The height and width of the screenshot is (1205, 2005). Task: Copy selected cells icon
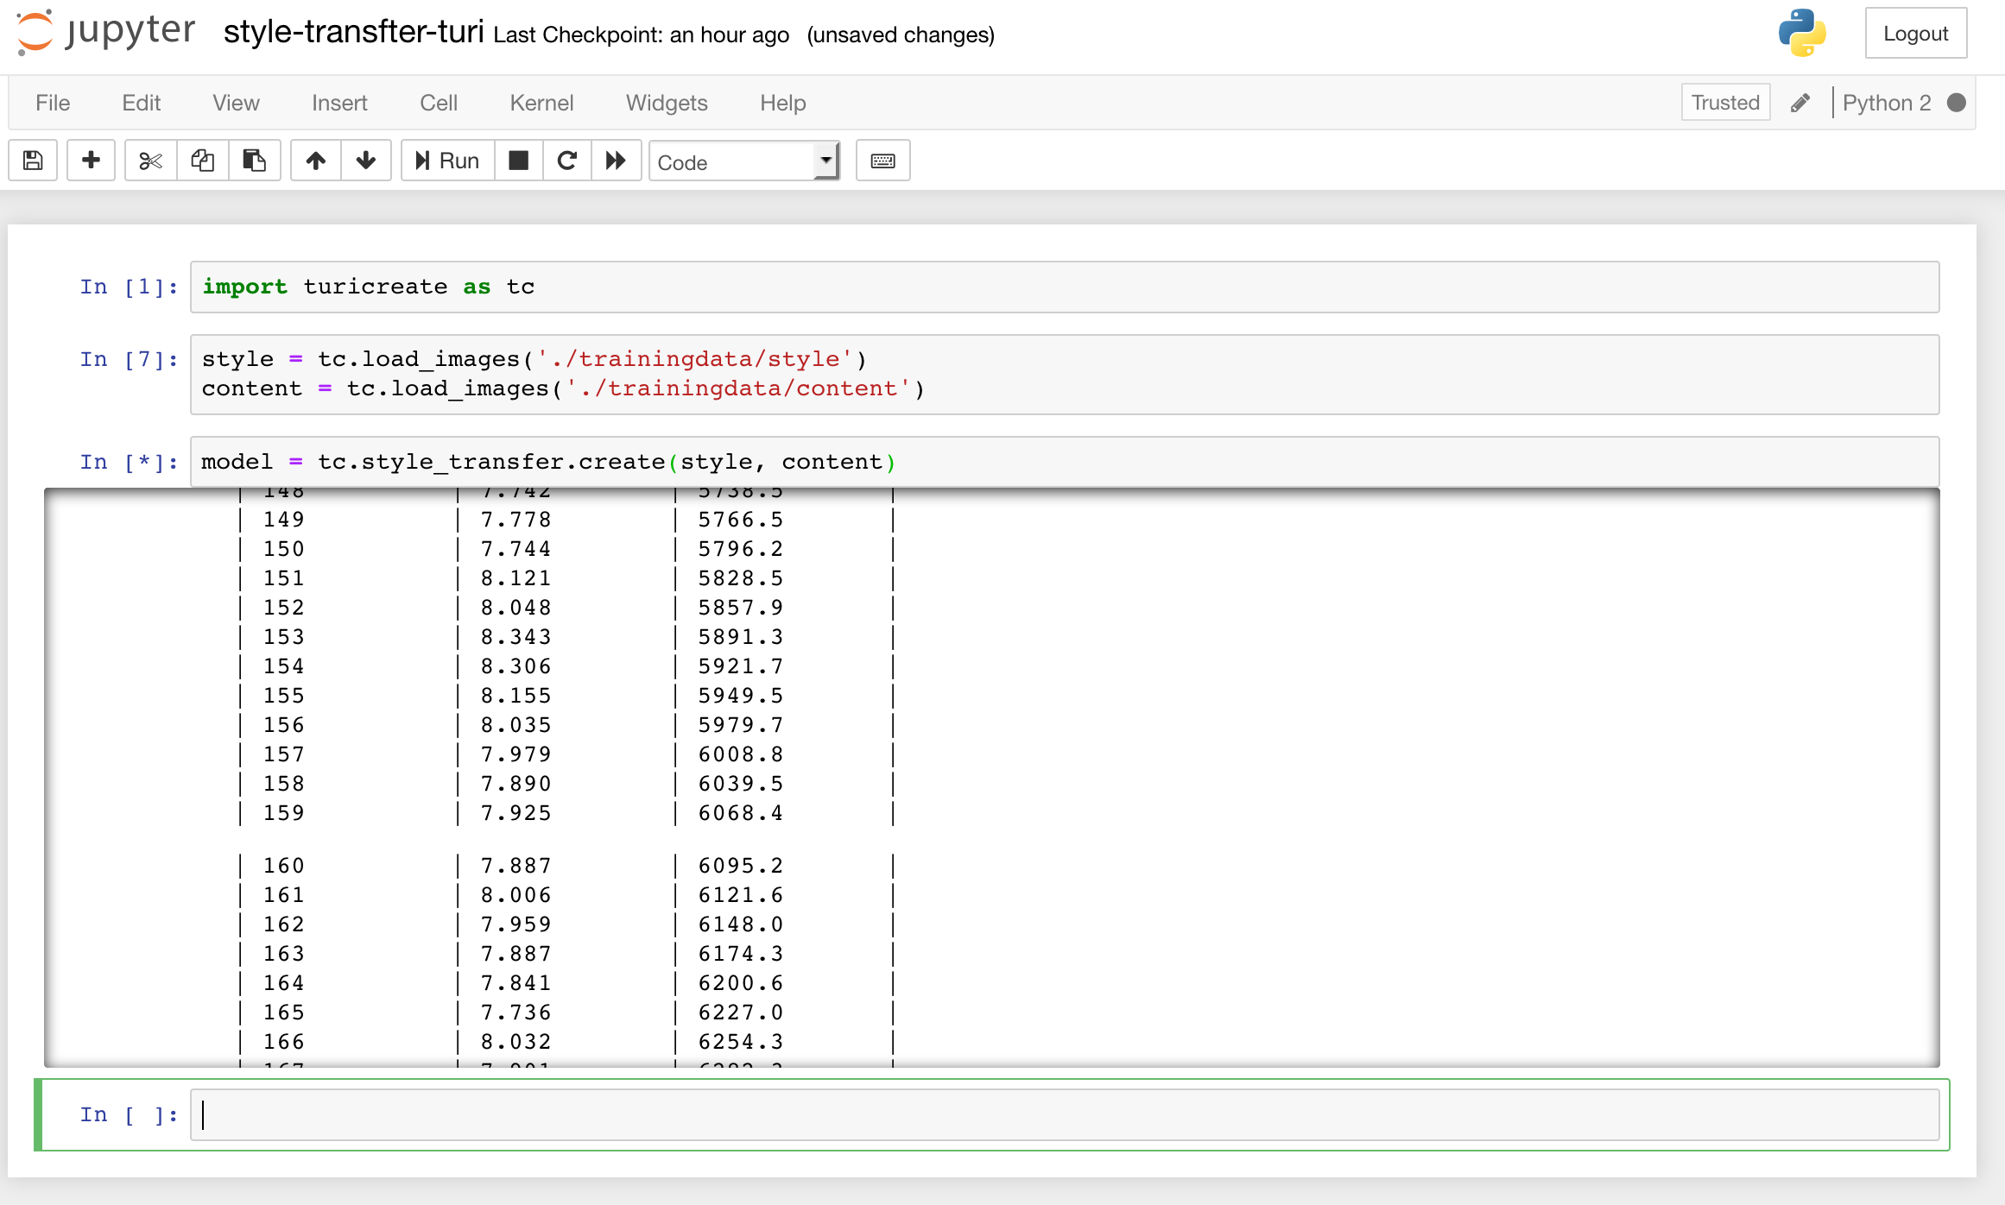[x=202, y=161]
